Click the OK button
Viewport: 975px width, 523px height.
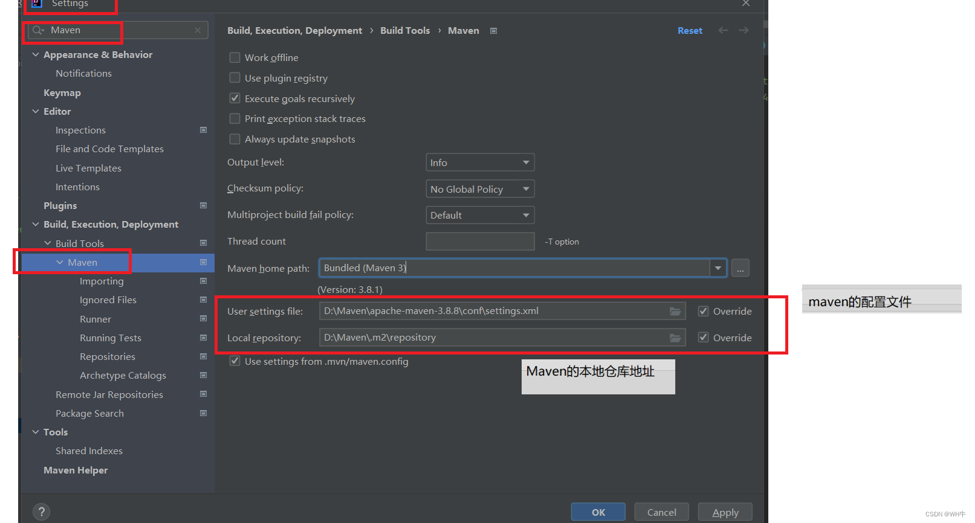click(x=598, y=512)
